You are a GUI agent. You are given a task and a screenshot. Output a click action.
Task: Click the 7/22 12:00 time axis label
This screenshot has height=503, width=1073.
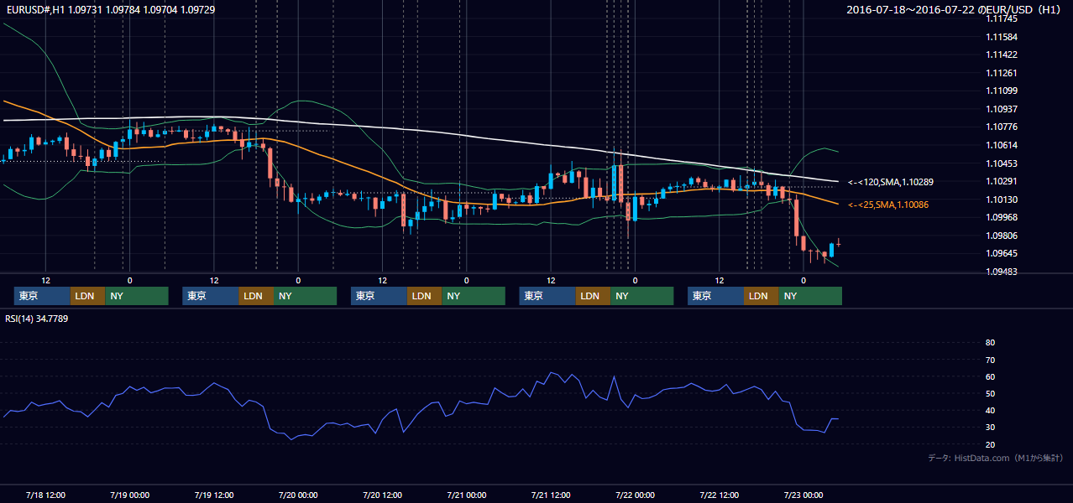(x=720, y=495)
